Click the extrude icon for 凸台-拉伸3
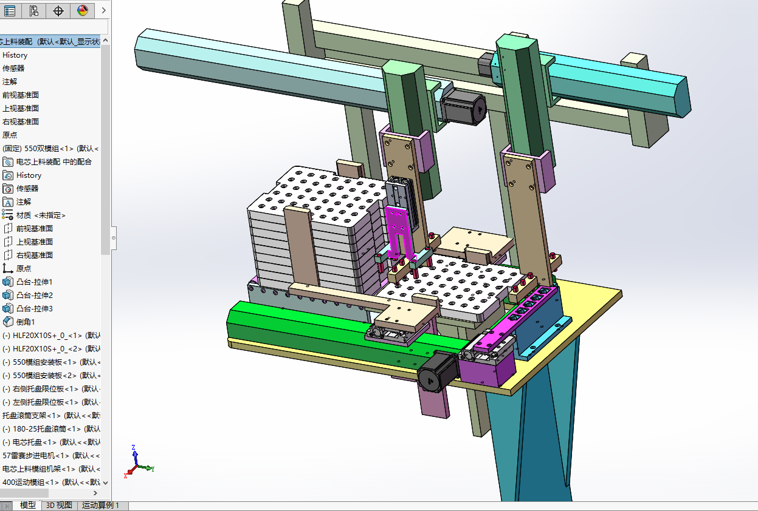 coord(8,308)
